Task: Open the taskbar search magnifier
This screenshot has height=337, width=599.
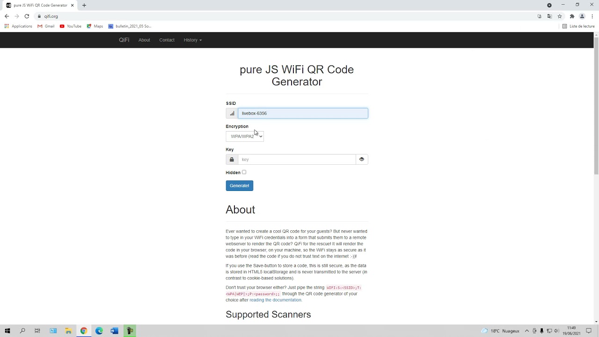Action: pos(22,331)
